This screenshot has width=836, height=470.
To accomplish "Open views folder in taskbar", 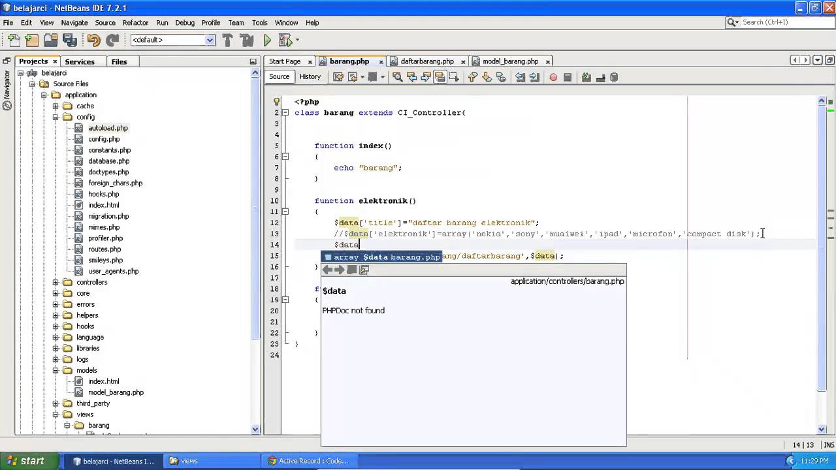I will click(x=212, y=461).
